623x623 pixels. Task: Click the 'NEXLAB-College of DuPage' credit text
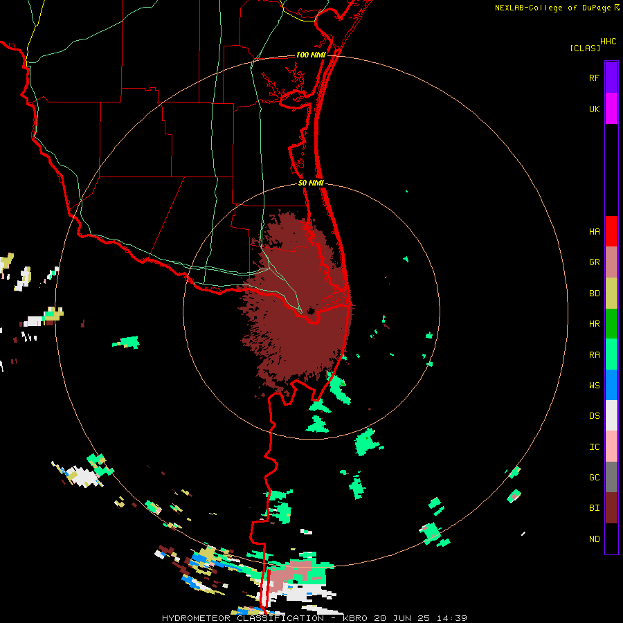point(552,8)
